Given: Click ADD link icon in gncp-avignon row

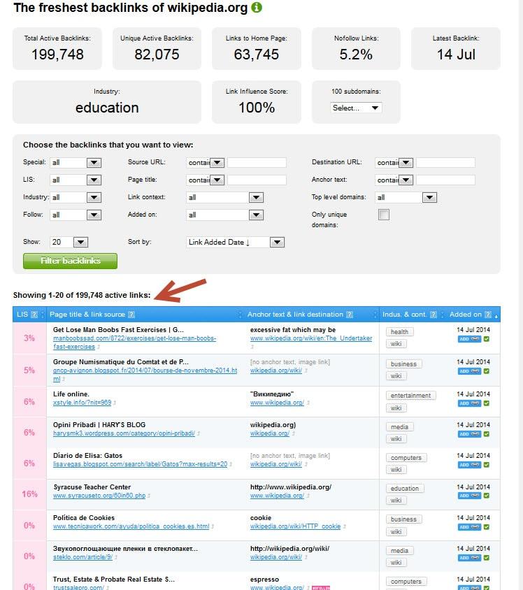Looking at the screenshot, I should [x=470, y=371].
